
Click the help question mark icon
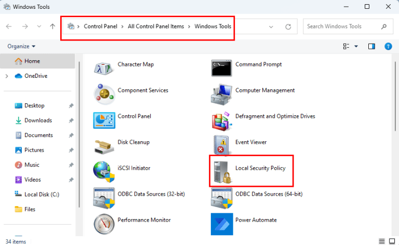pos(388,46)
